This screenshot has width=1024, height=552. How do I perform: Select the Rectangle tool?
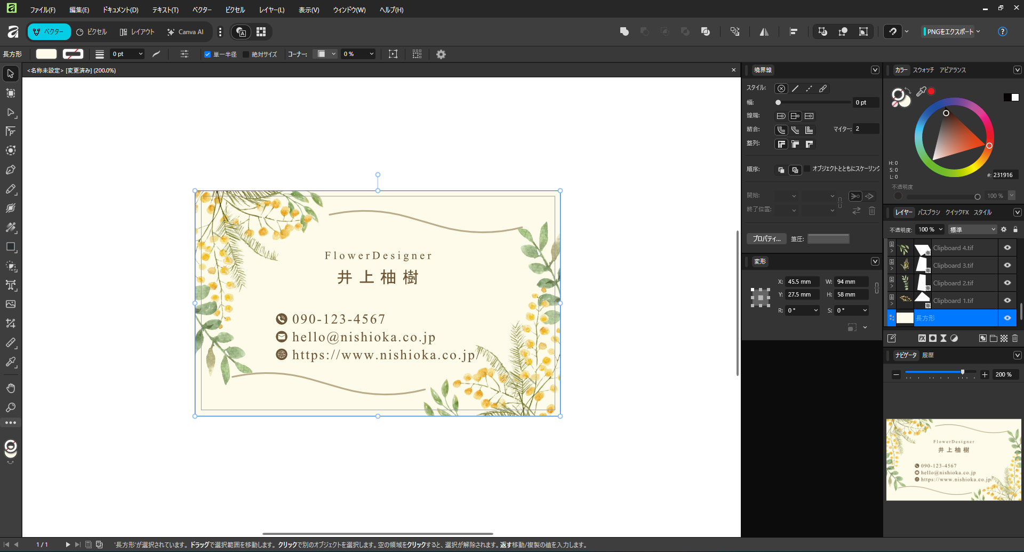coord(11,247)
